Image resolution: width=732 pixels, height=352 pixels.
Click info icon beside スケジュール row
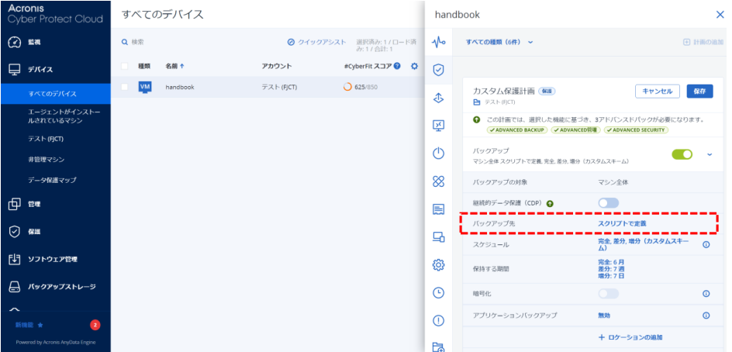click(706, 245)
